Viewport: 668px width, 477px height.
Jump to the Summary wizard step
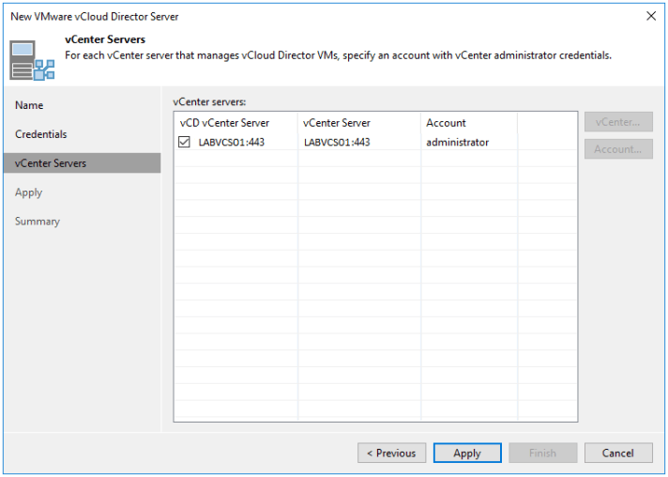(38, 222)
